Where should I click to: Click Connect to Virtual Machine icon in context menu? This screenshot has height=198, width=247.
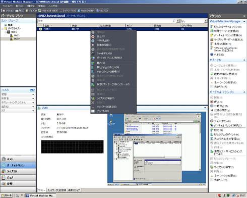point(93,58)
